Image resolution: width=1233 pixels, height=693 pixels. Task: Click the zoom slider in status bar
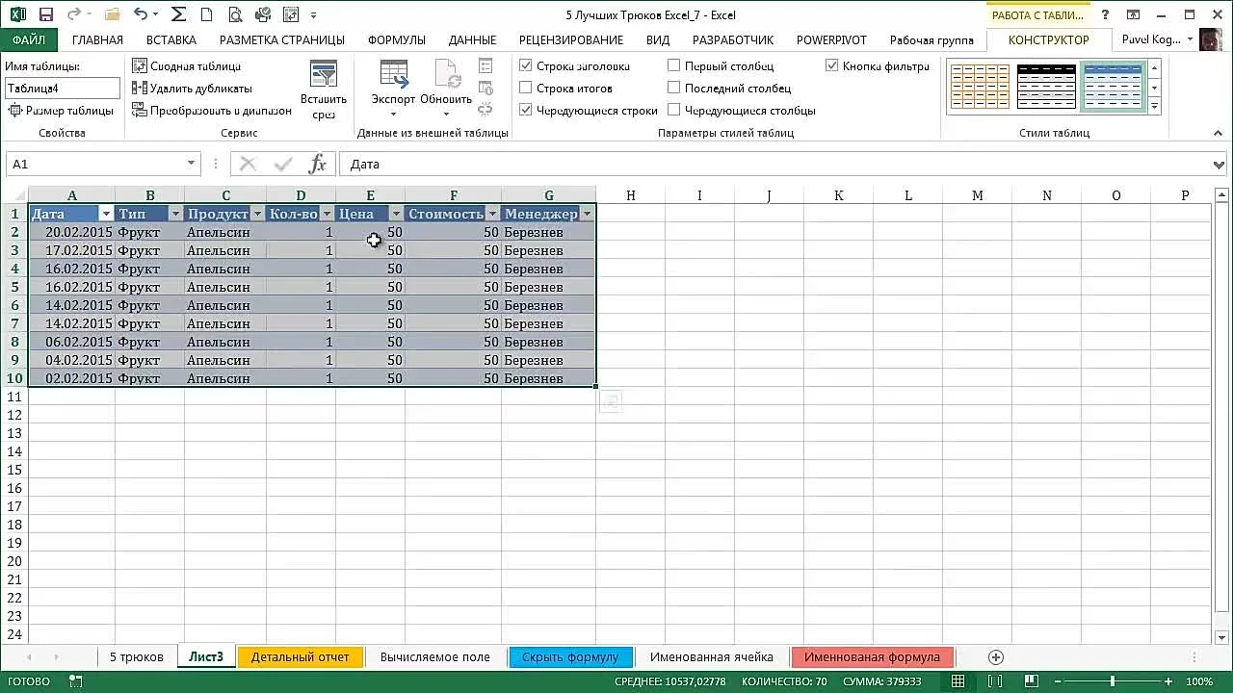[1112, 681]
